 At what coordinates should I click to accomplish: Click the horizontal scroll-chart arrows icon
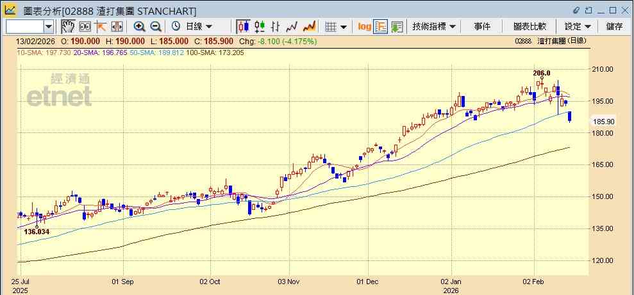click(117, 27)
